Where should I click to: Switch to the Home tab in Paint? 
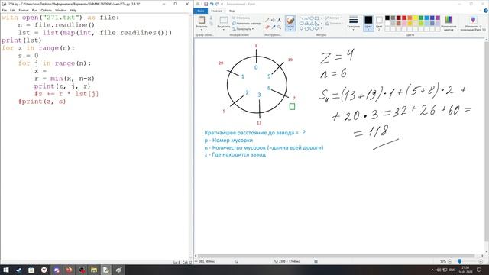point(216,11)
